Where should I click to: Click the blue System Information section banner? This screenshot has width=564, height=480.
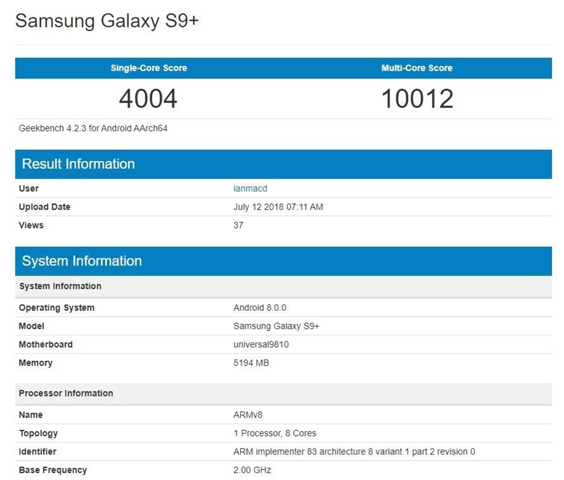[283, 261]
